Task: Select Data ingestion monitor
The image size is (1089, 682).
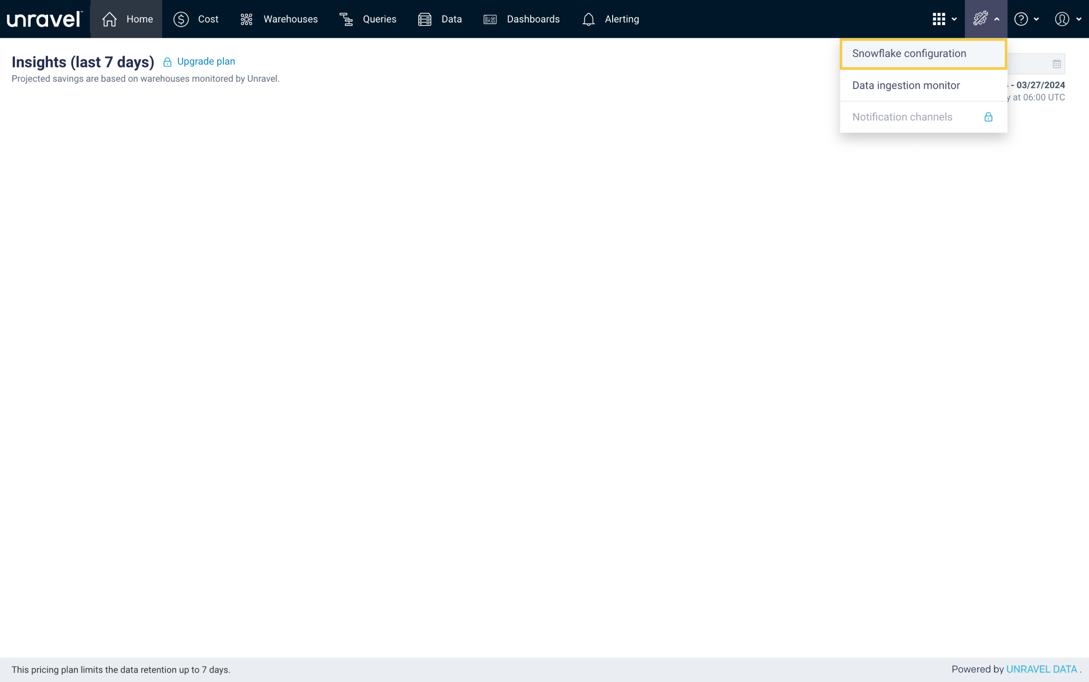Action: (x=906, y=85)
